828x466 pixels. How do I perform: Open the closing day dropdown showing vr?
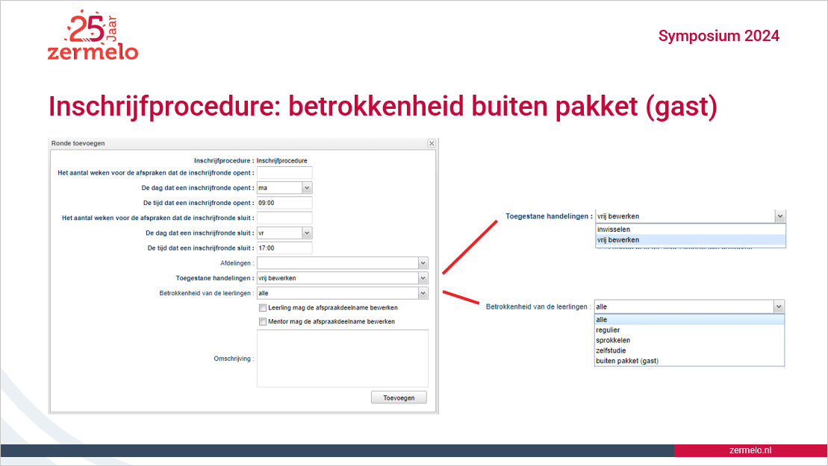(307, 233)
